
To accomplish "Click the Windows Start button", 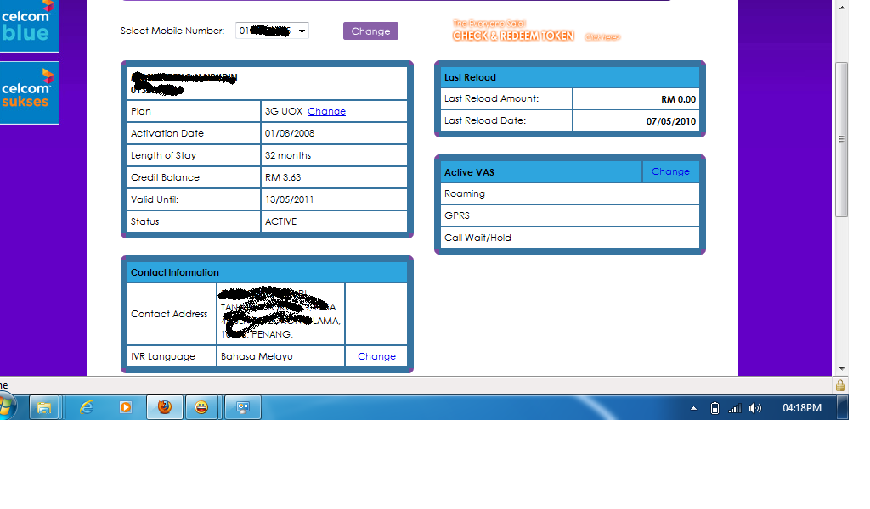I will 7,408.
